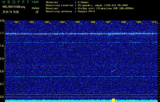
Task: Click the Maspro FM-3 antenna text
Action: click(86, 11)
